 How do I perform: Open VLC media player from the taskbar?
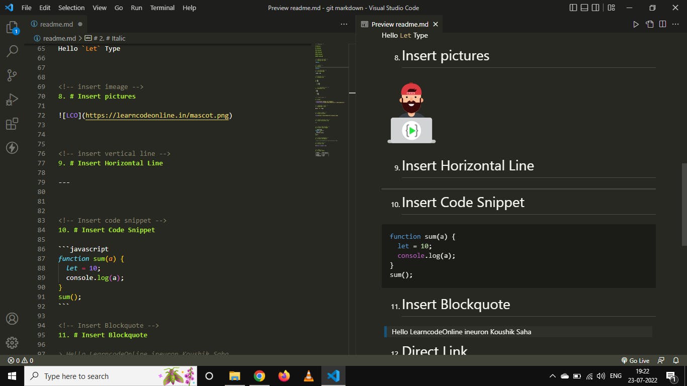point(309,376)
